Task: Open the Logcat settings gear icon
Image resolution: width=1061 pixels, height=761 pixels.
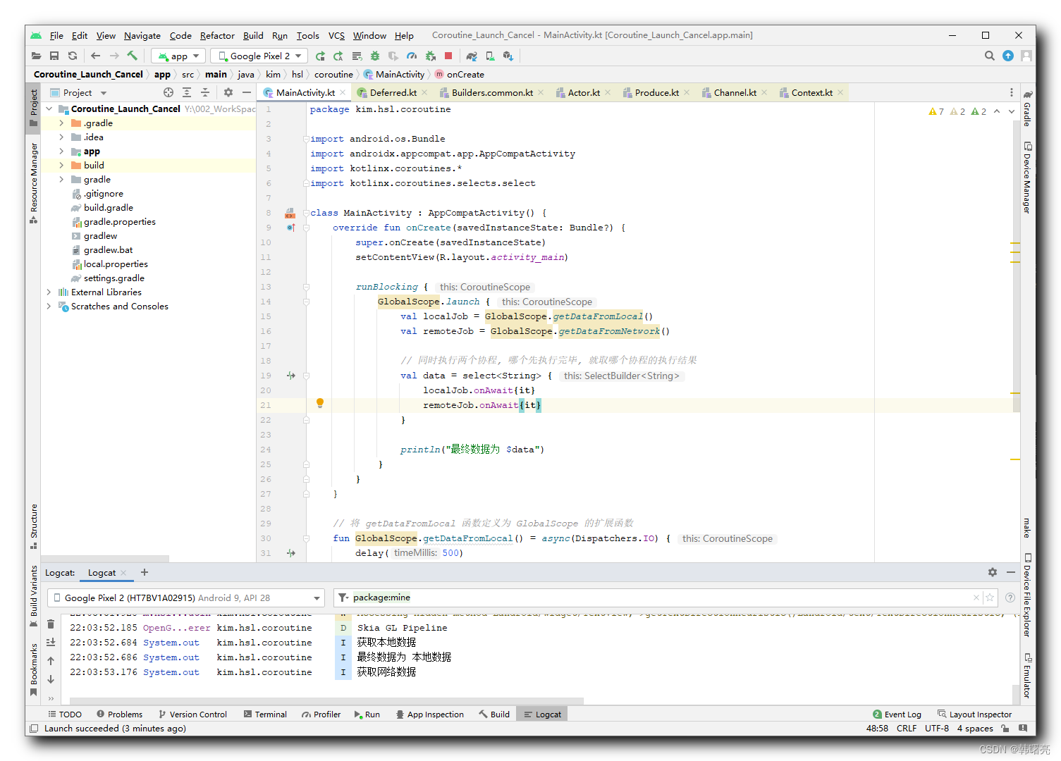Action: [x=993, y=572]
